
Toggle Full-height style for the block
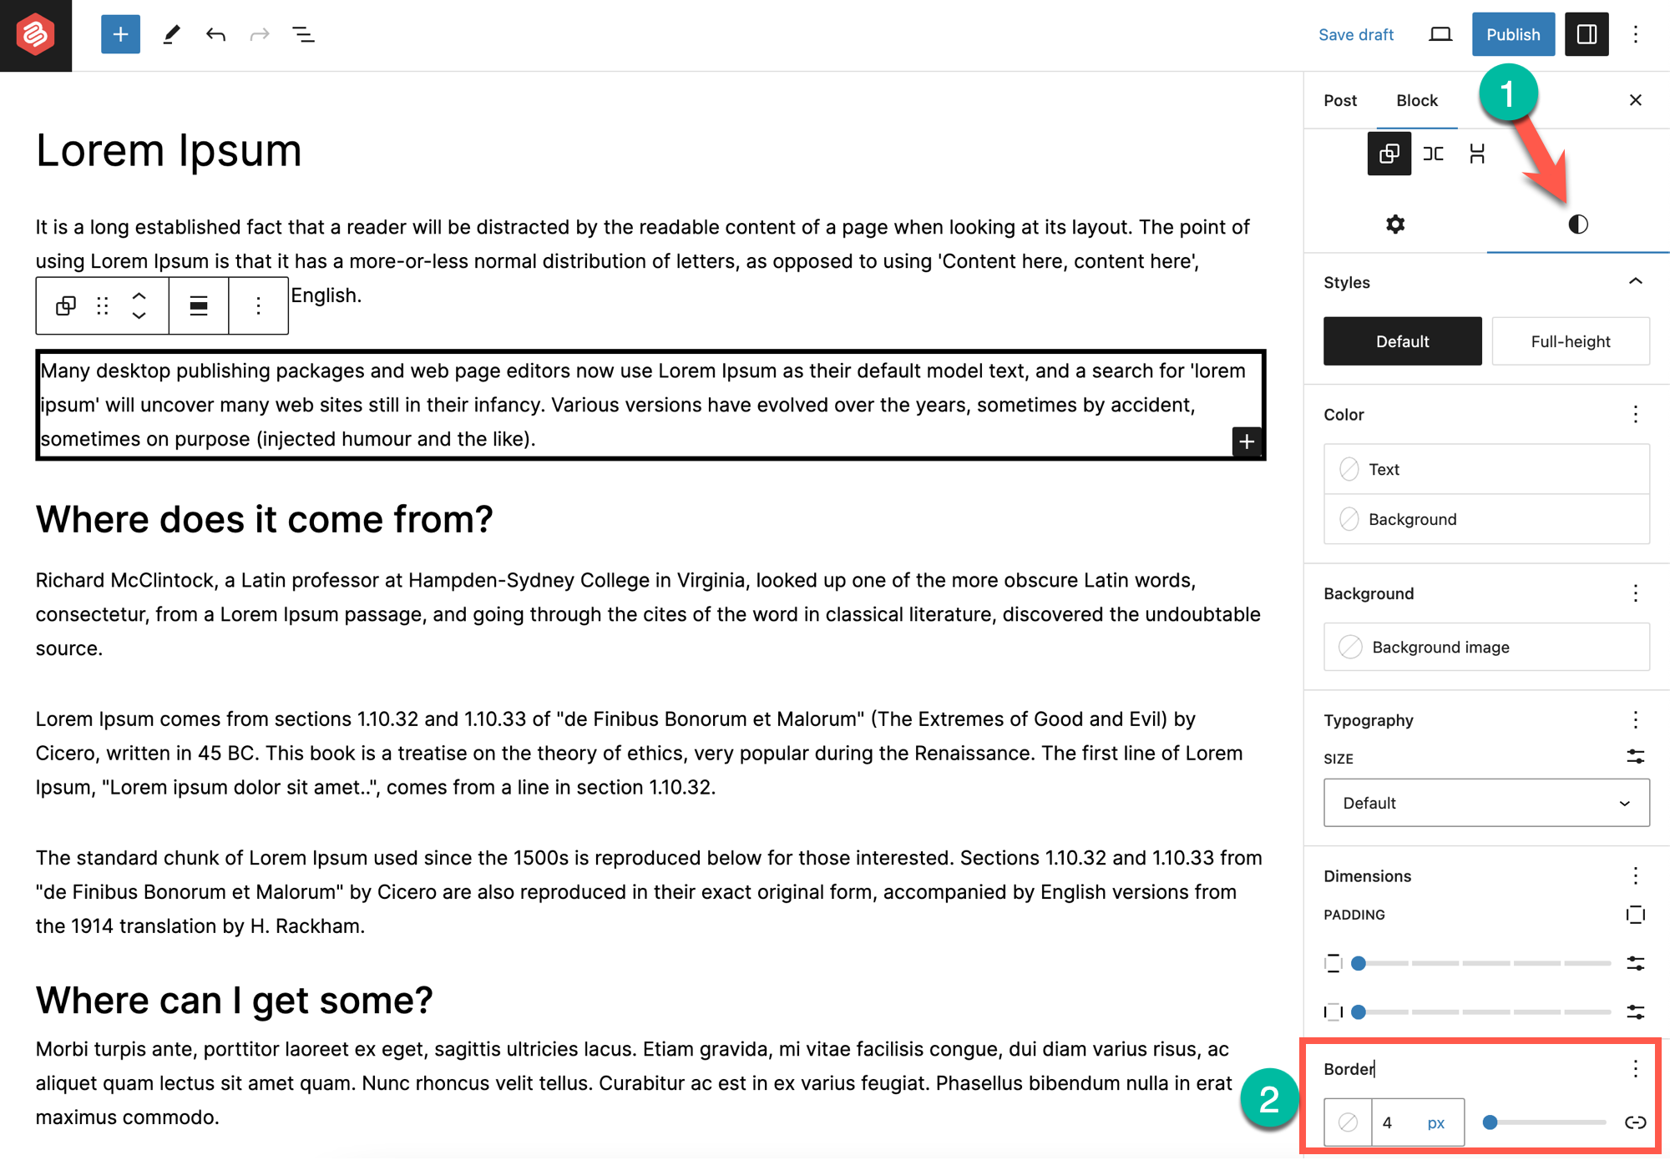click(1570, 340)
